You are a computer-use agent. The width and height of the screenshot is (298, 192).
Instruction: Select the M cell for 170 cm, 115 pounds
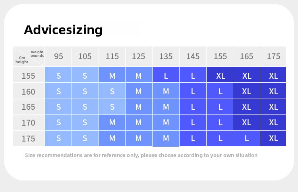pyautogui.click(x=112, y=123)
